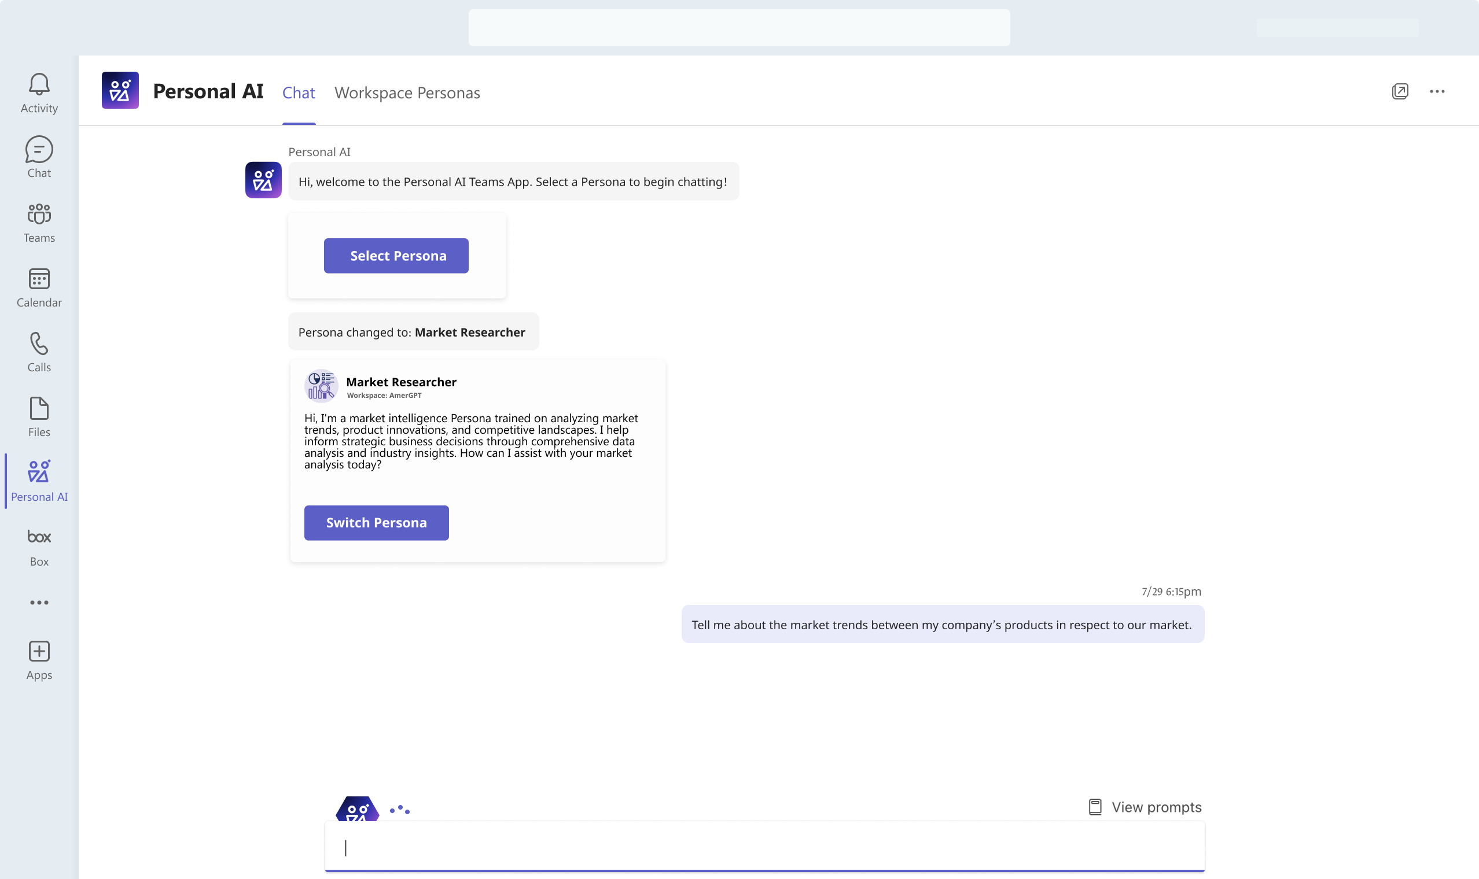
Task: Click the persona introduction paragraph
Action: coord(472,441)
